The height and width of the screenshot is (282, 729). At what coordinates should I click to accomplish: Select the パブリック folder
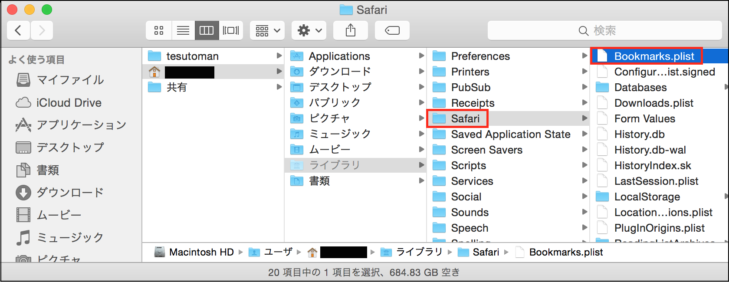[355, 103]
